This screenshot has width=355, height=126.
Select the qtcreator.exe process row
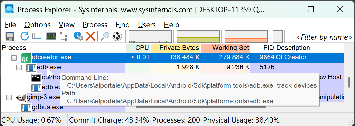172,58
